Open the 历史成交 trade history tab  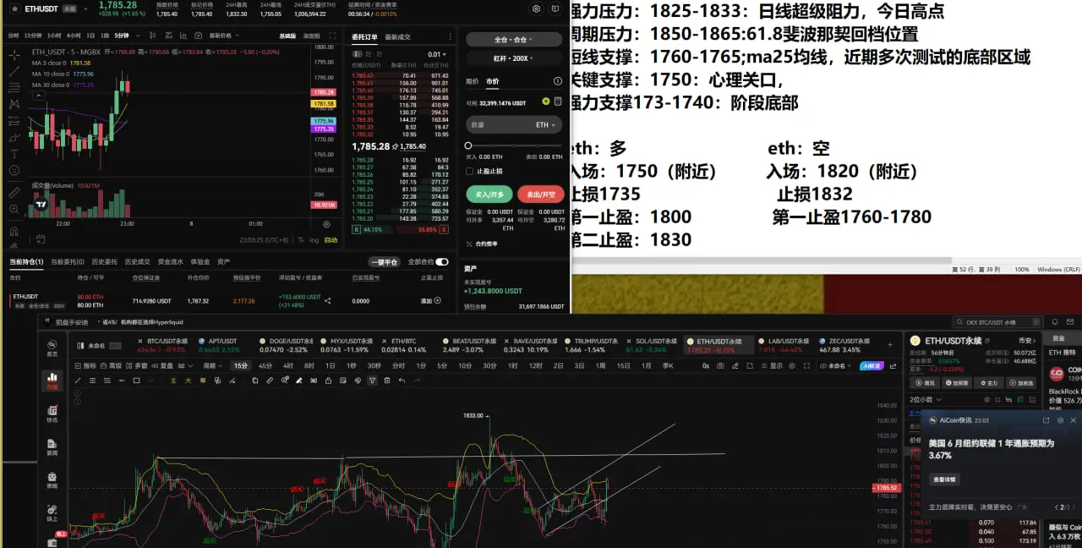tap(137, 262)
